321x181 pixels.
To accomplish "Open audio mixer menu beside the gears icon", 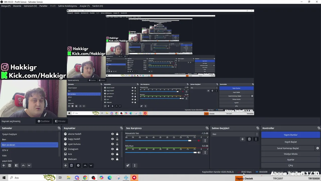I will point(135,165).
